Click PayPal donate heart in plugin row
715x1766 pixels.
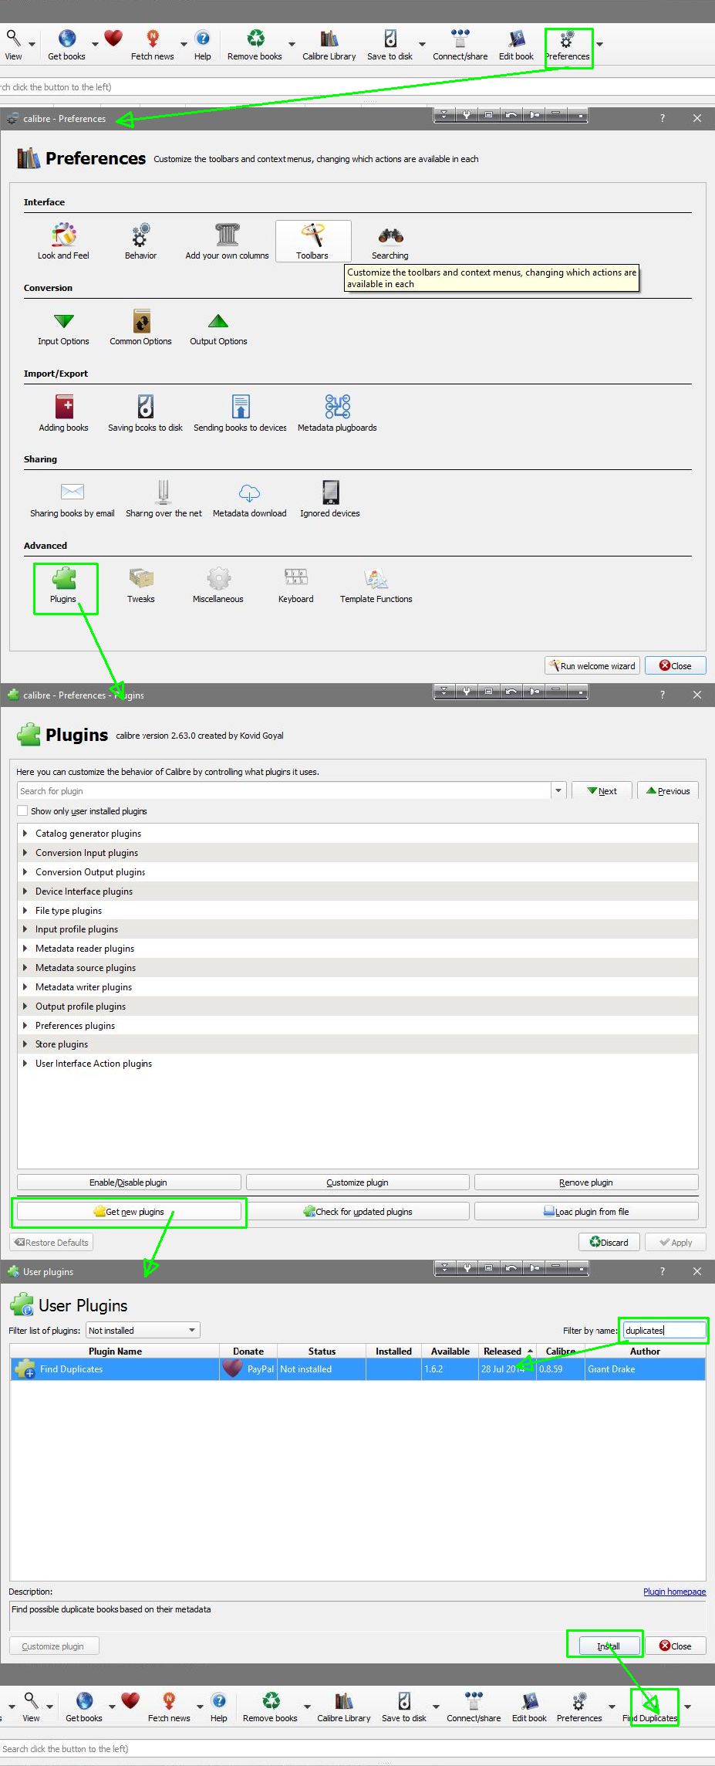click(x=232, y=1368)
